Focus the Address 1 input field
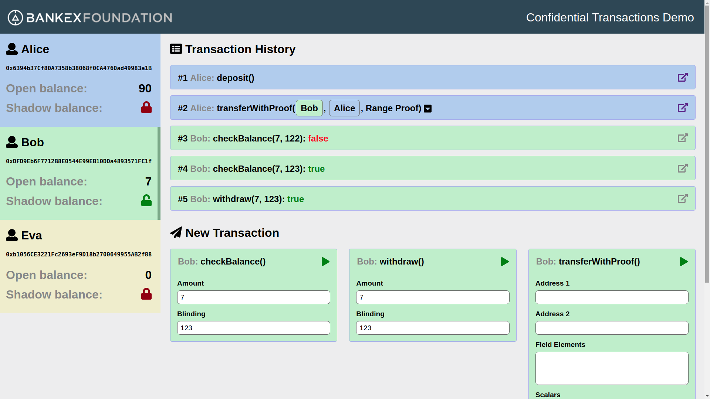 [612, 297]
